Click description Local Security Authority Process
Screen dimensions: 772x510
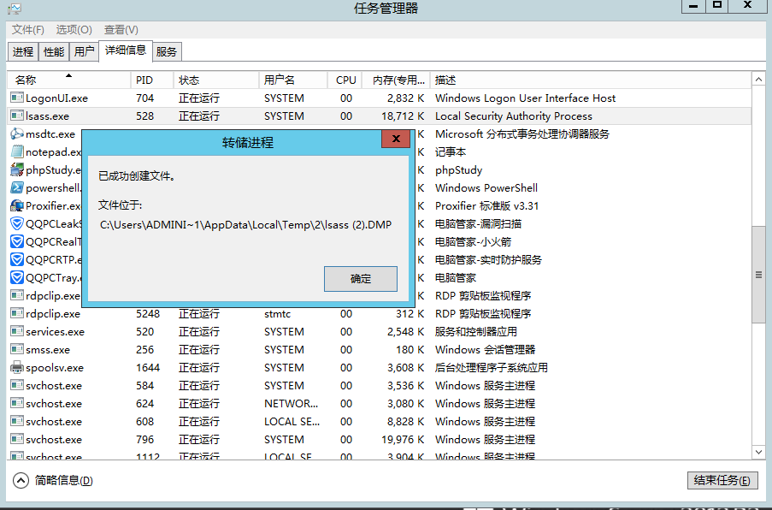514,116
